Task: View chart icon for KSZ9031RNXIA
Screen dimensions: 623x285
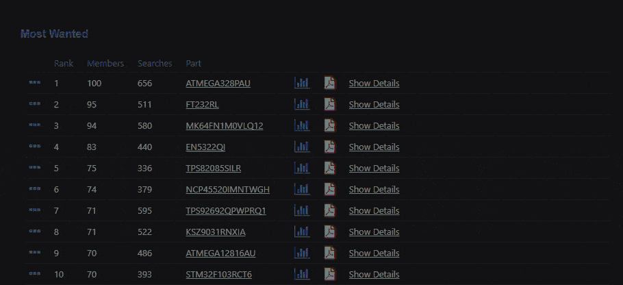Action: click(x=301, y=232)
